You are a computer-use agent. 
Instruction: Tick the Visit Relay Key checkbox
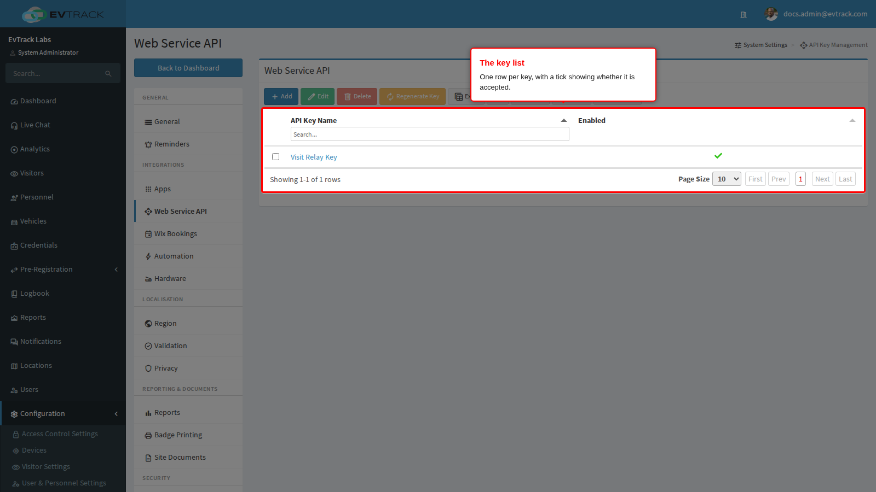(275, 157)
